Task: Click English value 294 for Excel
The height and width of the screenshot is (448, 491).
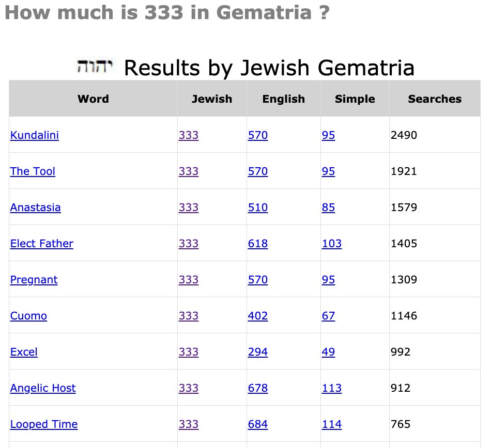Action: pyautogui.click(x=258, y=352)
